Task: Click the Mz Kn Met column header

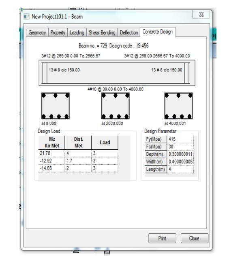Action: tap(52, 142)
